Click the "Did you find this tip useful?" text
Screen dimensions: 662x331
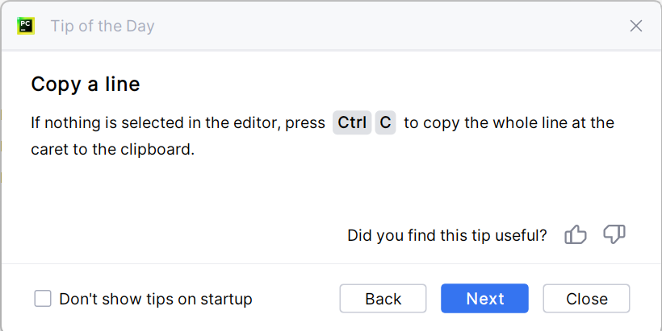coord(446,236)
